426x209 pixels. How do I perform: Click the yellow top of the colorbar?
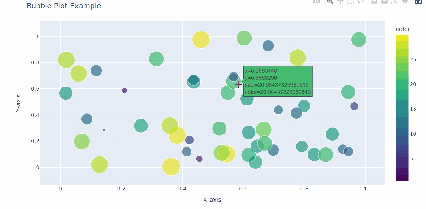pyautogui.click(x=402, y=37)
